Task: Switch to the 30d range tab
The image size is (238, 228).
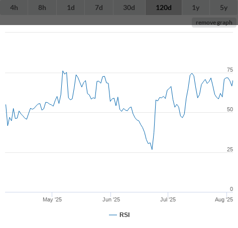Action: 129,8
